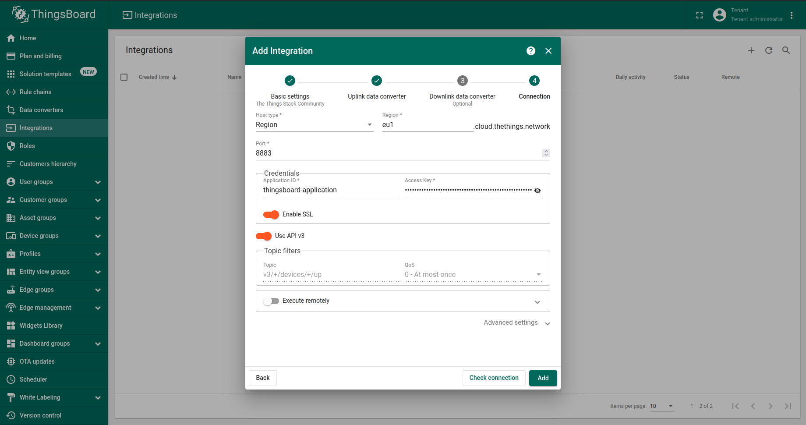
Task: Disable the Enable SSL toggle
Action: [x=271, y=214]
